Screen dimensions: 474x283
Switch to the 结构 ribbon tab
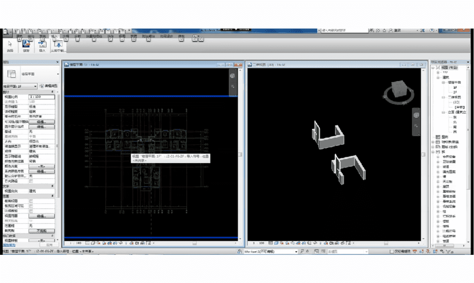pyautogui.click(x=31, y=36)
